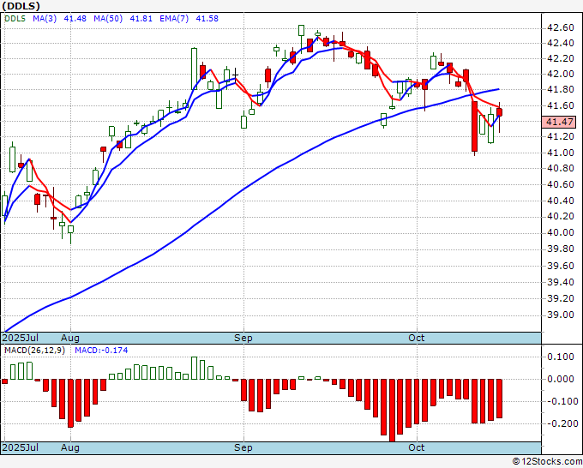Click Oct on the price chart axis

pyautogui.click(x=417, y=338)
